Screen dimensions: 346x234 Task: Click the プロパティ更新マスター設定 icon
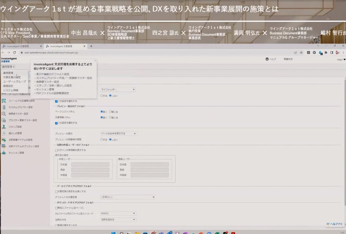pyautogui.click(x=4, y=120)
